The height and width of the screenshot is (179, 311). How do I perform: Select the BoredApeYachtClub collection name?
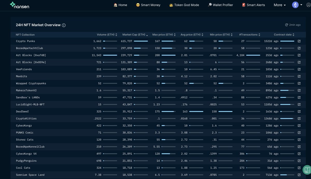(29, 48)
